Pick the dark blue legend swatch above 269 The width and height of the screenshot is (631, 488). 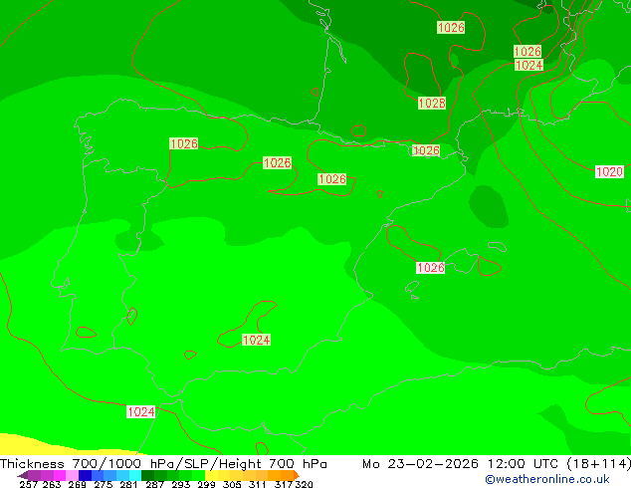click(x=85, y=475)
